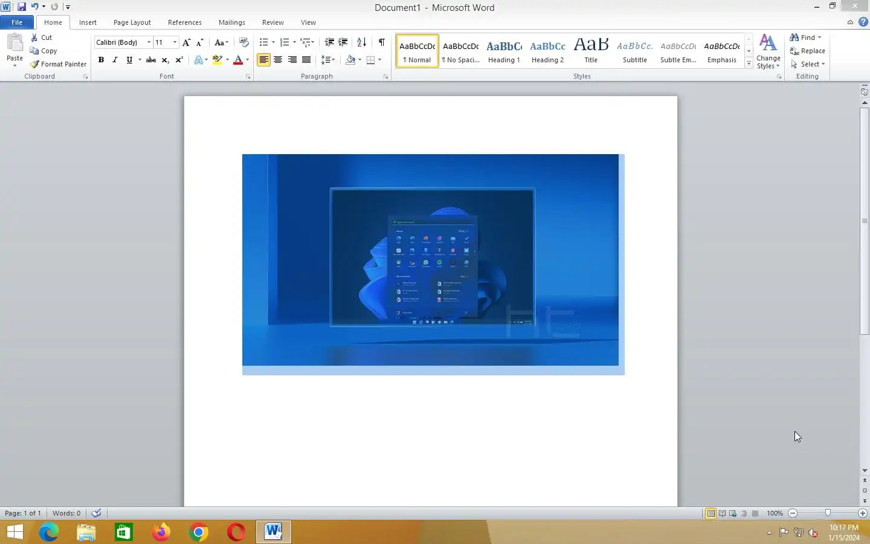Open the bullets list dropdown arrow

273,42
